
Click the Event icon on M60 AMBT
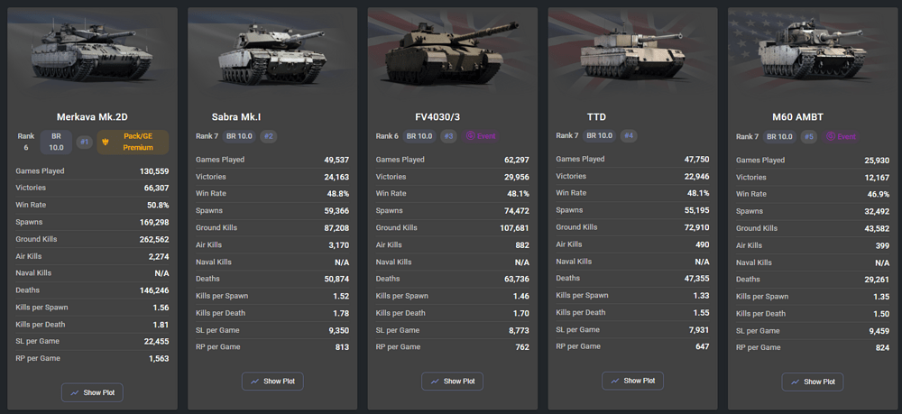click(831, 136)
